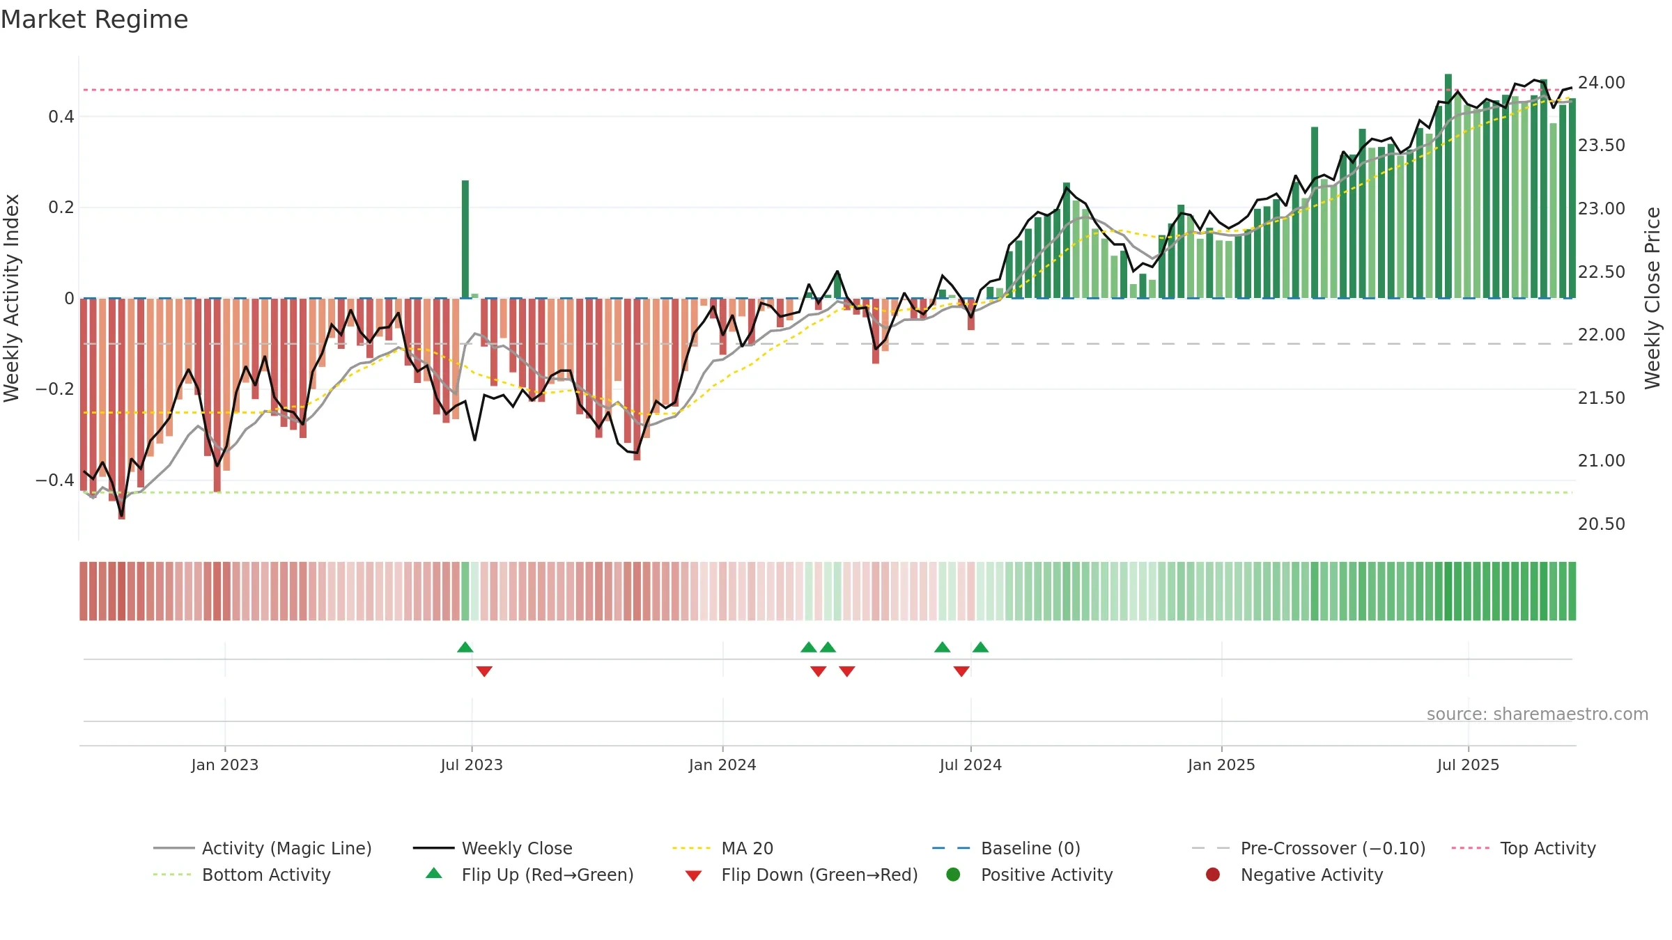Viewport: 1672px width, 940px height.
Task: Click the red Flip Down triangle just before Jul 2024
Action: 961,671
